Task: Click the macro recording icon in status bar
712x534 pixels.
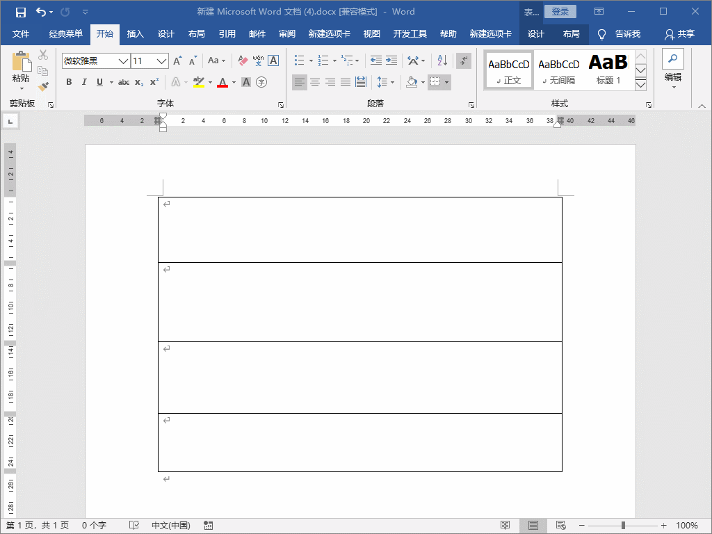Action: (x=209, y=526)
